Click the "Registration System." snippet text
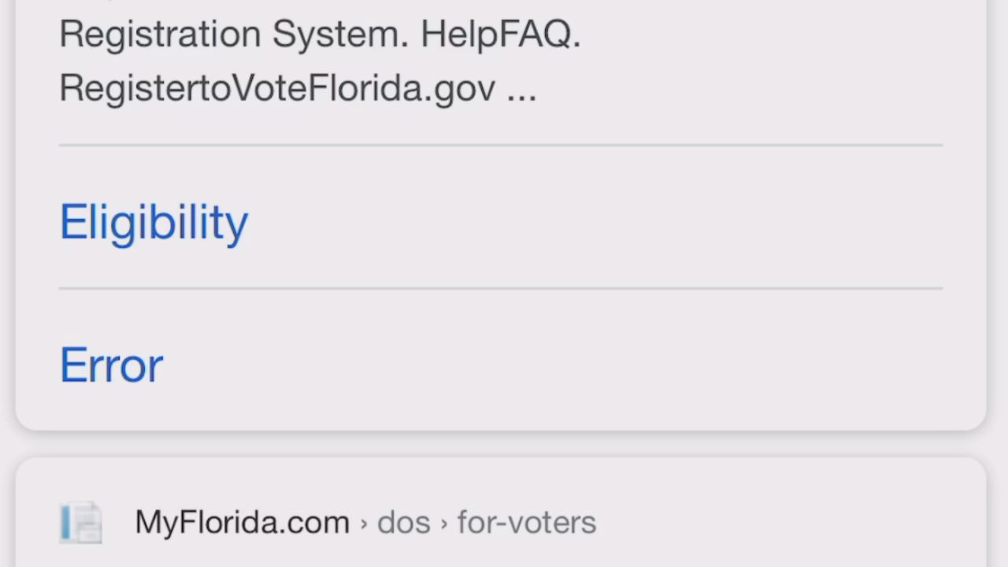The image size is (1008, 567). point(234,35)
